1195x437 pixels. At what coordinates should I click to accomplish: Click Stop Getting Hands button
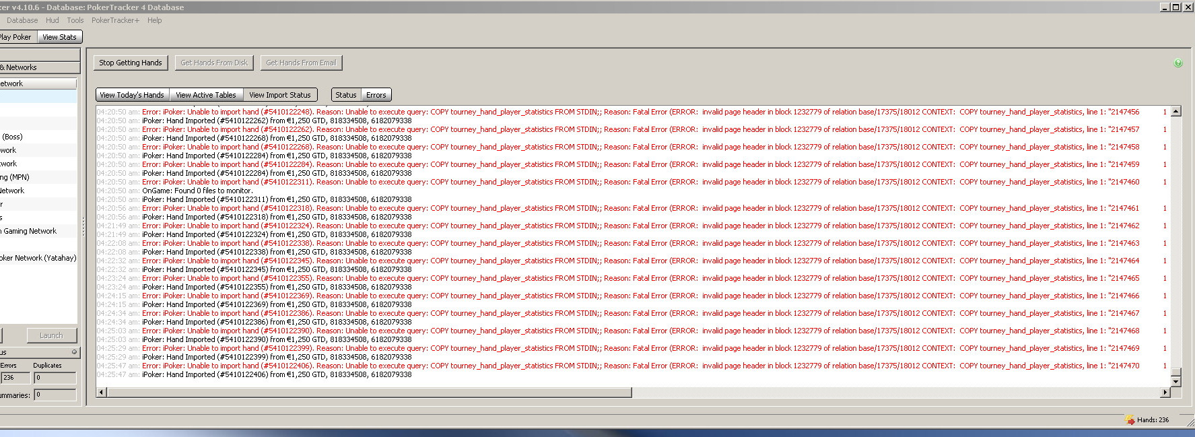pos(131,63)
